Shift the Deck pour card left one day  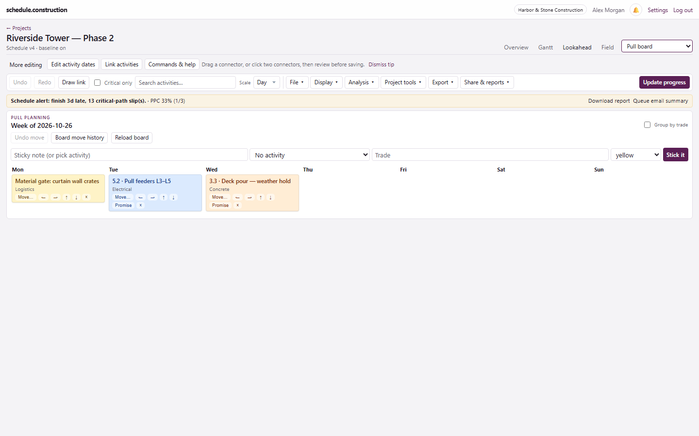[x=238, y=197]
